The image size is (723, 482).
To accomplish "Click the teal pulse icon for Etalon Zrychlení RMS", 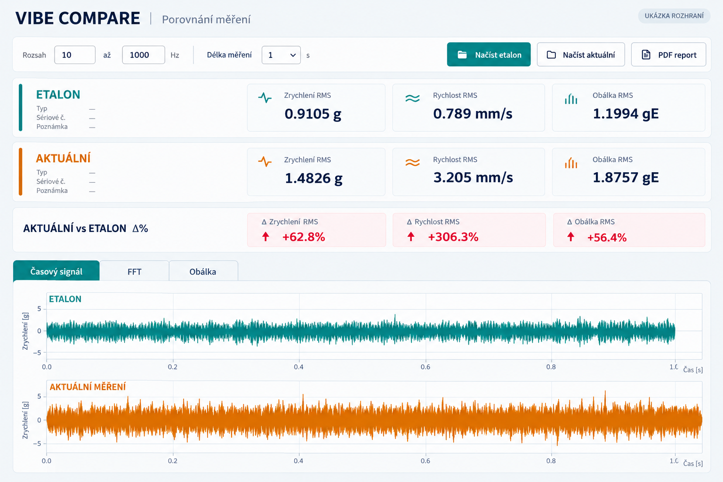I will (265, 98).
